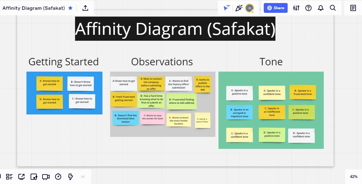Click the search magnifier icon
362x184 pixels.
[x=333, y=8]
